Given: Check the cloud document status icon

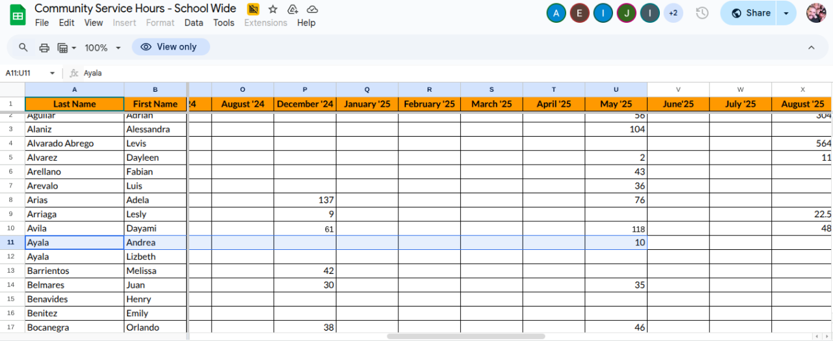Looking at the screenshot, I should pos(312,9).
